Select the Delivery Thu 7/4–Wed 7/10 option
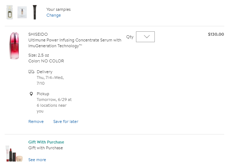234x168 pixels. pos(50,77)
